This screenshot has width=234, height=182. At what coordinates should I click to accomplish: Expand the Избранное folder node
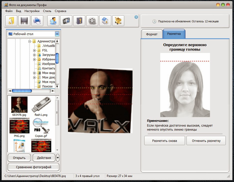[x=34, y=59]
